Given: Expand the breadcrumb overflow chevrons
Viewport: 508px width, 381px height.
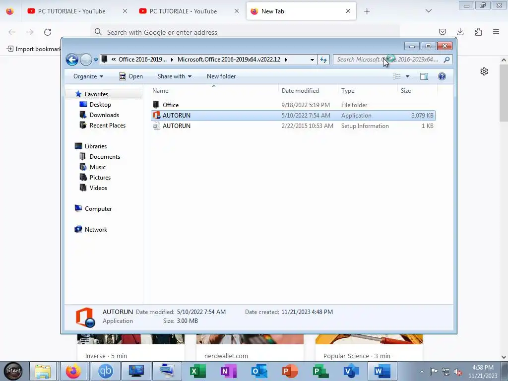Looking at the screenshot, I should [114, 60].
